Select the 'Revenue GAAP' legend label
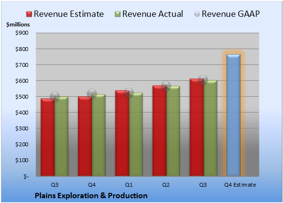 (231, 14)
